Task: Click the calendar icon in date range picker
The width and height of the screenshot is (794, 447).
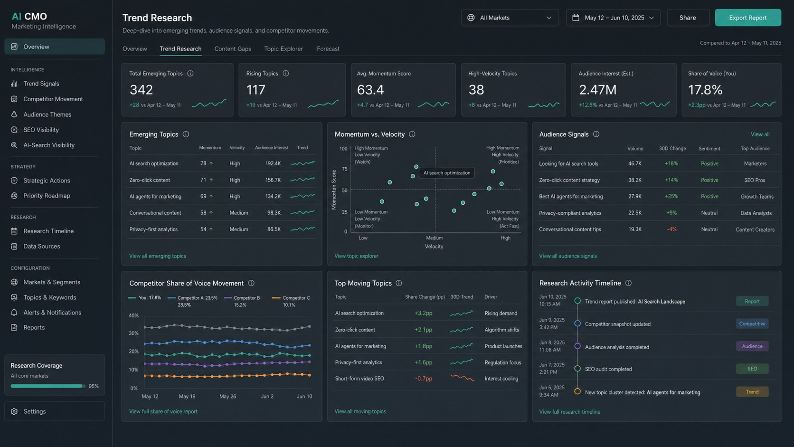Action: point(576,18)
